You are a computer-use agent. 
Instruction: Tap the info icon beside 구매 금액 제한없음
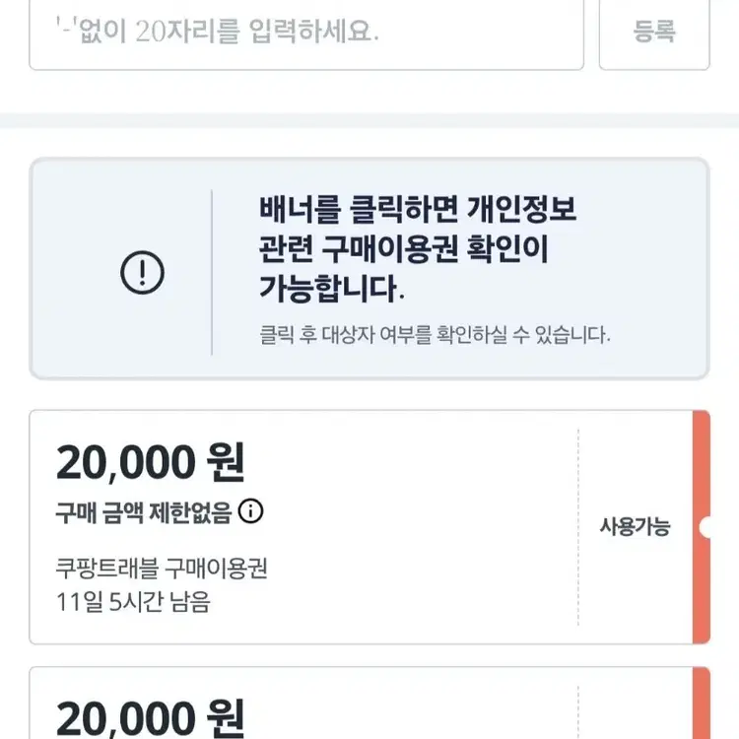tap(252, 510)
